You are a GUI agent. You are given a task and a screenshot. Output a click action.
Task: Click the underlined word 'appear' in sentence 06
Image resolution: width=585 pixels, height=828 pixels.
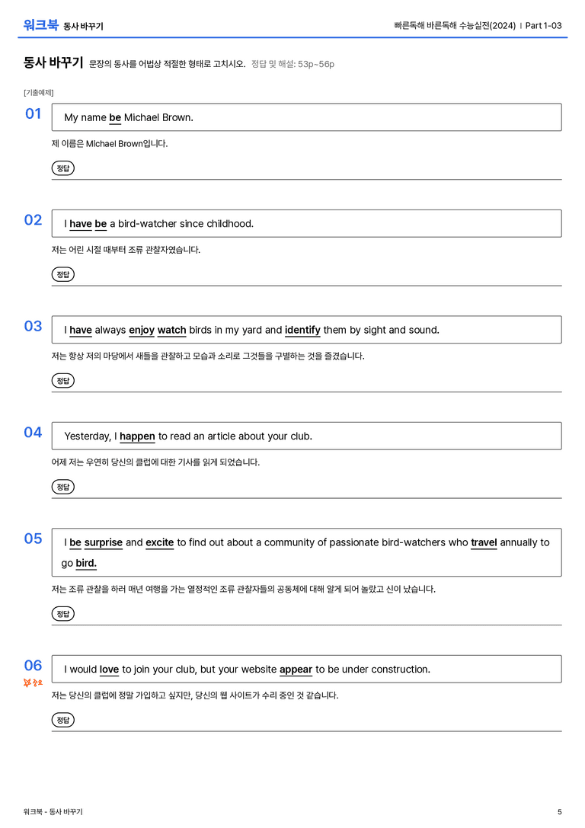tap(296, 670)
